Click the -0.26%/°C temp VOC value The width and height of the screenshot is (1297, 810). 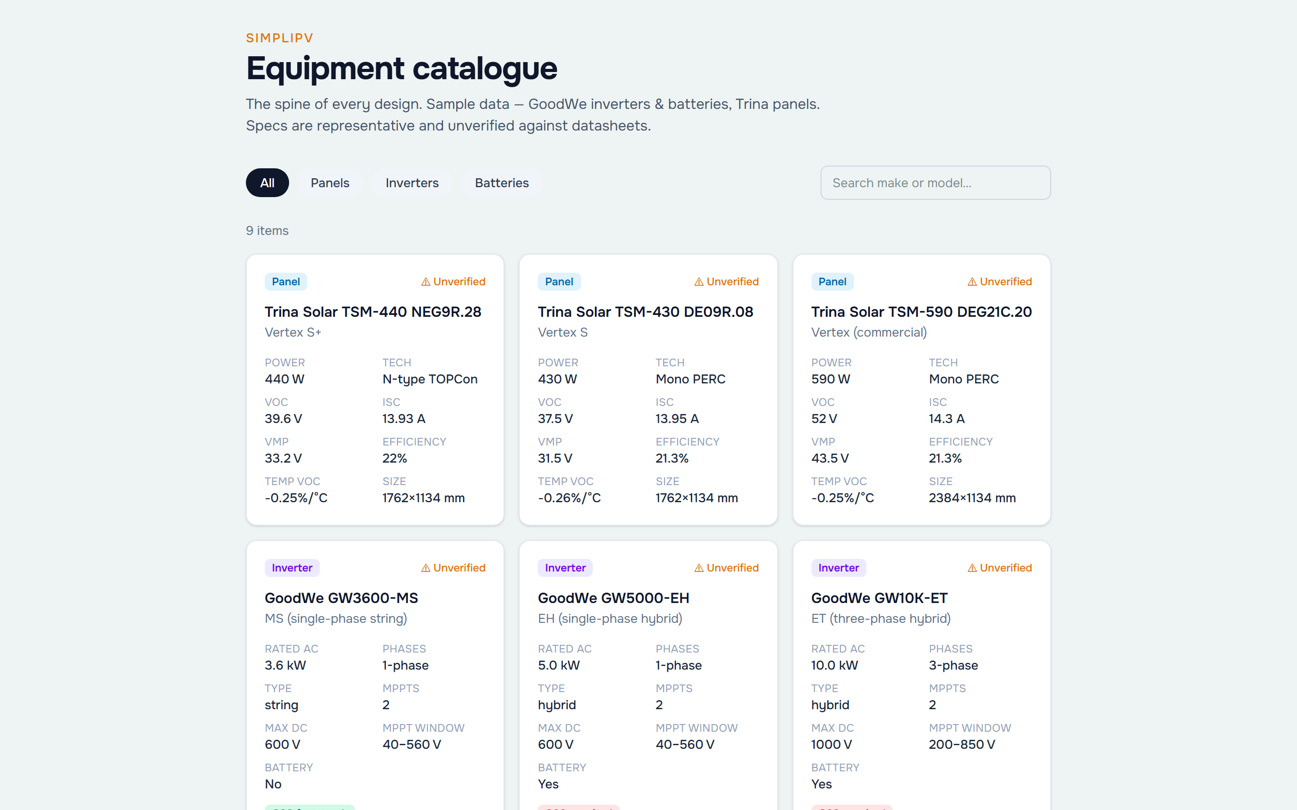click(569, 498)
